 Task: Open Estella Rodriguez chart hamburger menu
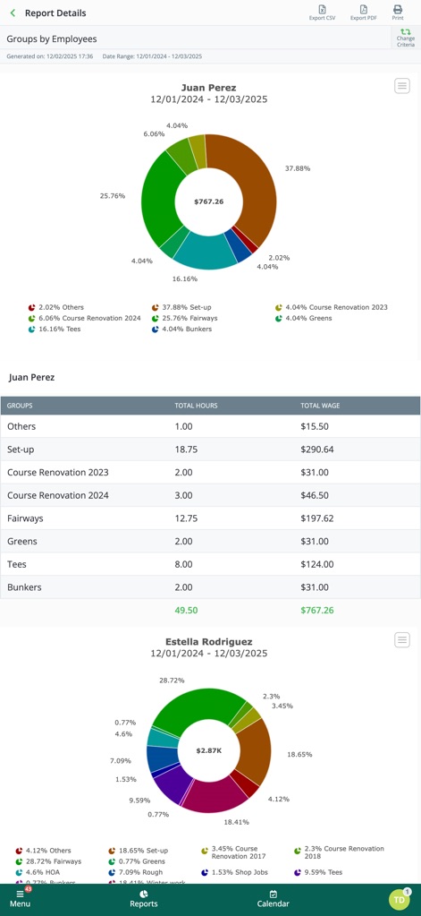(401, 639)
